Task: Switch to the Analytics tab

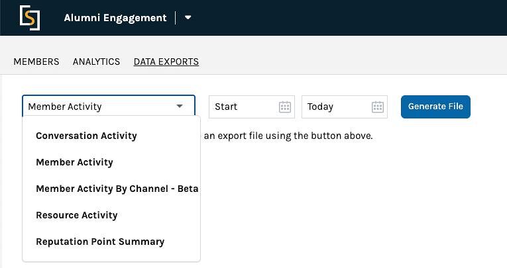Action: (96, 62)
